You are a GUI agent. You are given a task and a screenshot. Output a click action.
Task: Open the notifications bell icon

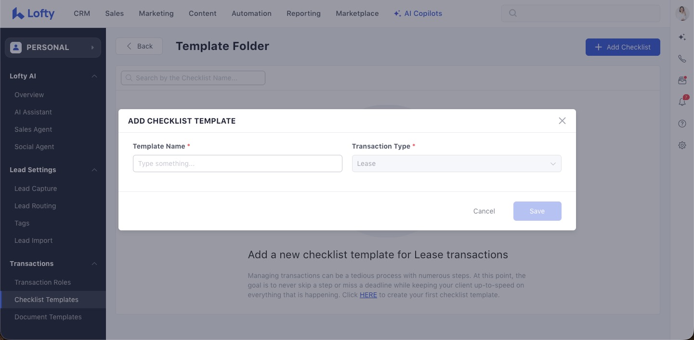tap(682, 101)
